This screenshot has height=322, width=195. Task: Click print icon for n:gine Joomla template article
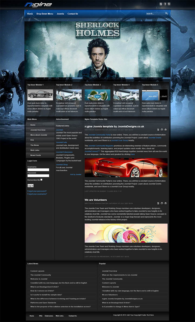162,130
